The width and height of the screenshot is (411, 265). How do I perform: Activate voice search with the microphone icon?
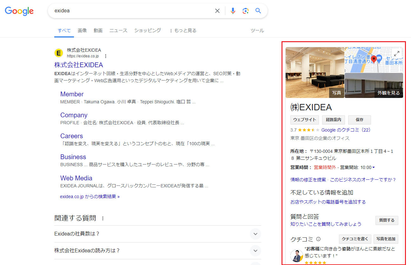(x=233, y=10)
